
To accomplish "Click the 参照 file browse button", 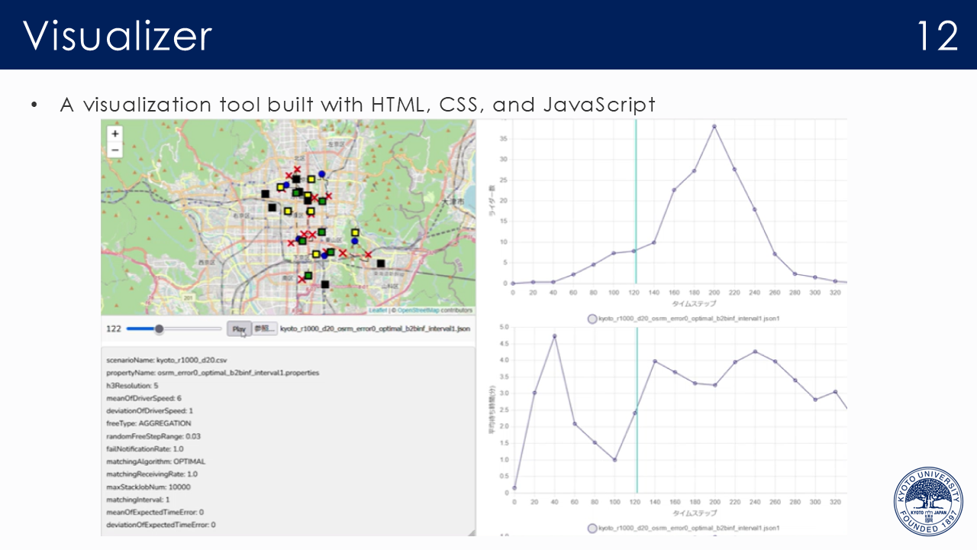I will pyautogui.click(x=265, y=328).
